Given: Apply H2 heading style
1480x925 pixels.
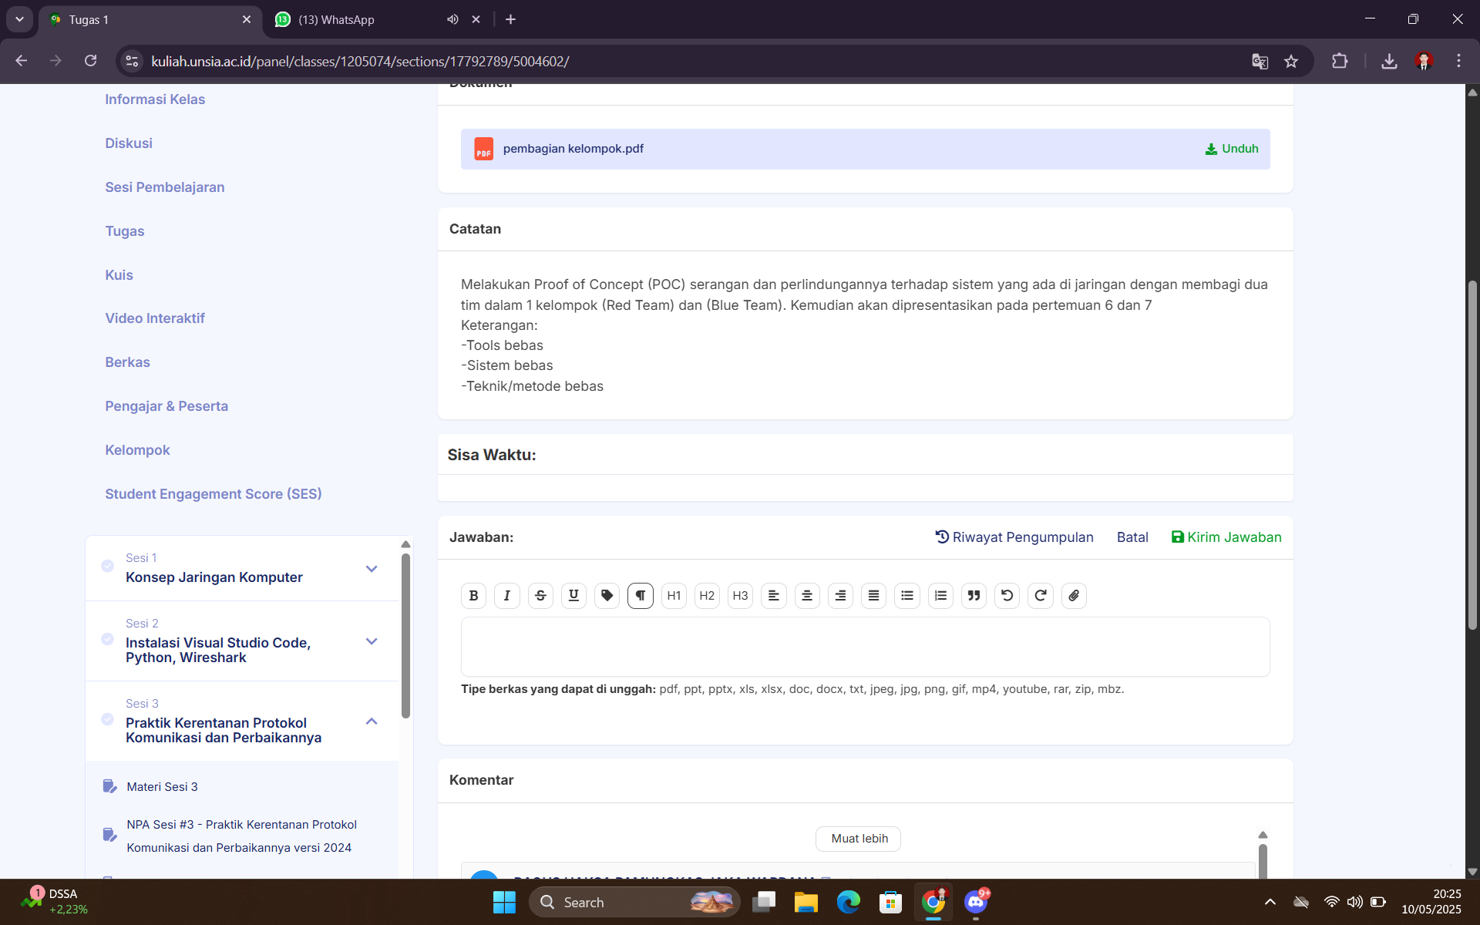Looking at the screenshot, I should [707, 595].
